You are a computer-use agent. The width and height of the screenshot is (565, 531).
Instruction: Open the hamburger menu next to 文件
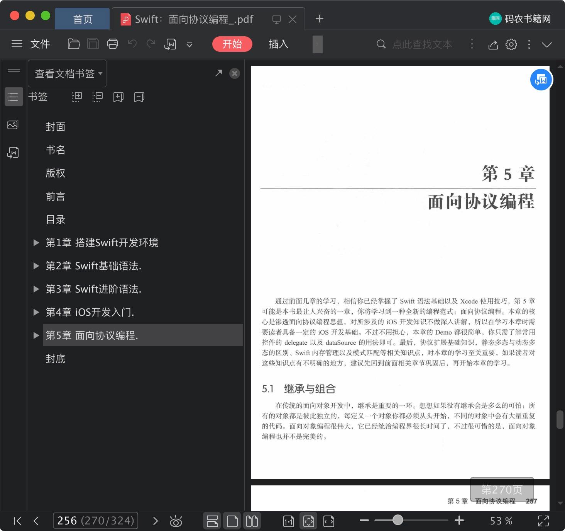click(17, 44)
